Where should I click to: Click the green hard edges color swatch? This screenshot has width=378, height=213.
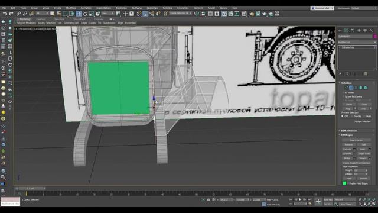click(x=344, y=183)
